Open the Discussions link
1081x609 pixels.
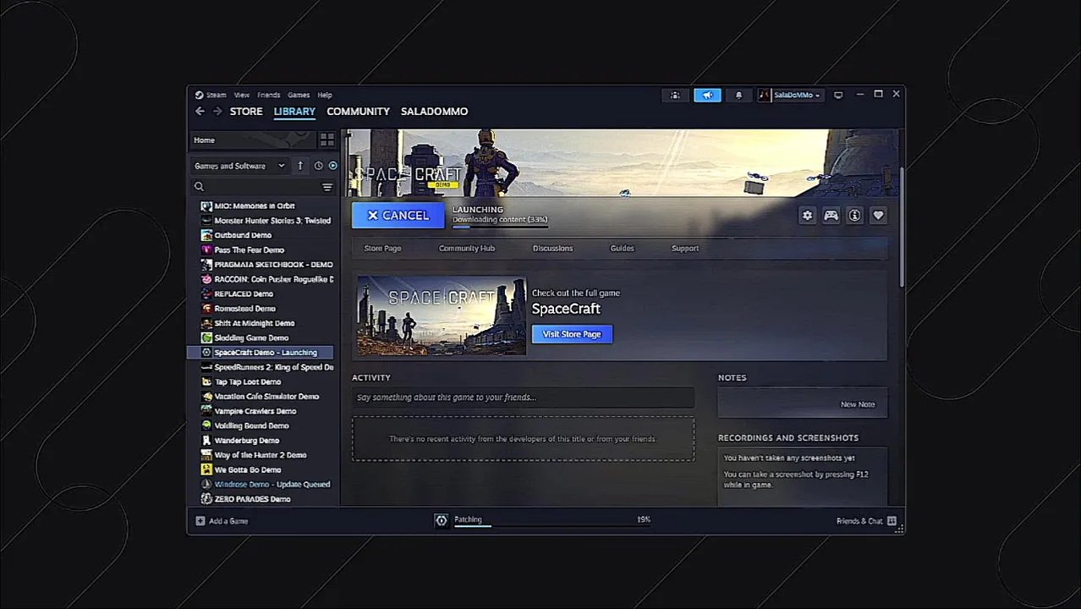(552, 248)
